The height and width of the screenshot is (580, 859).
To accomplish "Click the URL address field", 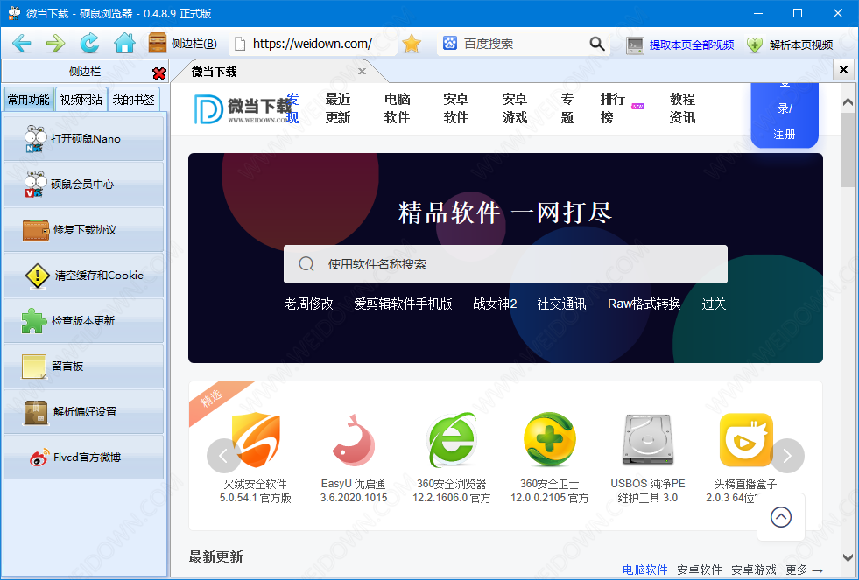I will click(x=313, y=44).
